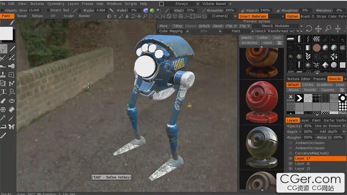Screen dimensions: 347x195
Task: Toggle Steady Stroke checkbox
Action: tap(2, 10)
